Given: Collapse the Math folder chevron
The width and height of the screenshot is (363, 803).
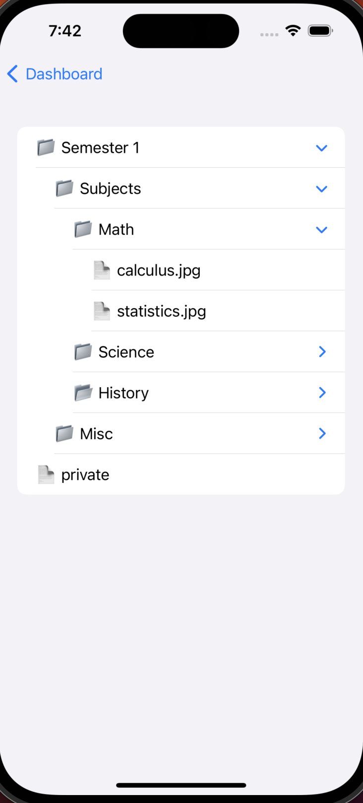Looking at the screenshot, I should (322, 230).
